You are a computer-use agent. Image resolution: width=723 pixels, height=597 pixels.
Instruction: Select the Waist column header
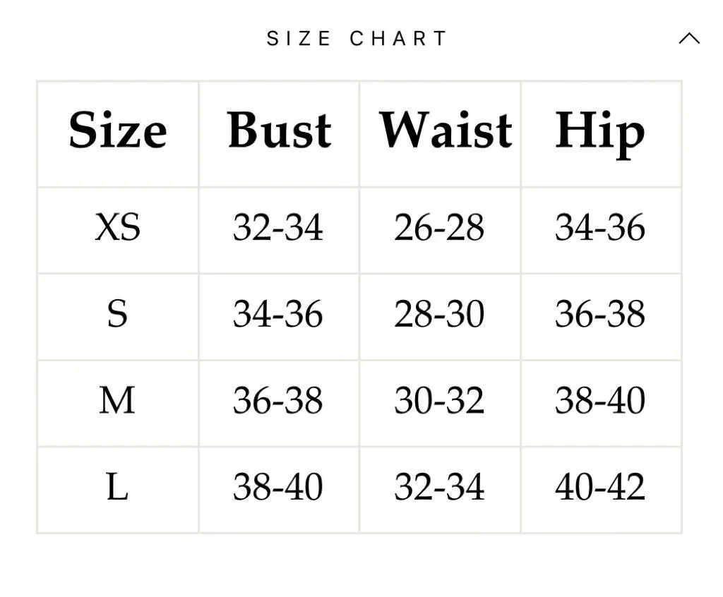click(x=446, y=131)
